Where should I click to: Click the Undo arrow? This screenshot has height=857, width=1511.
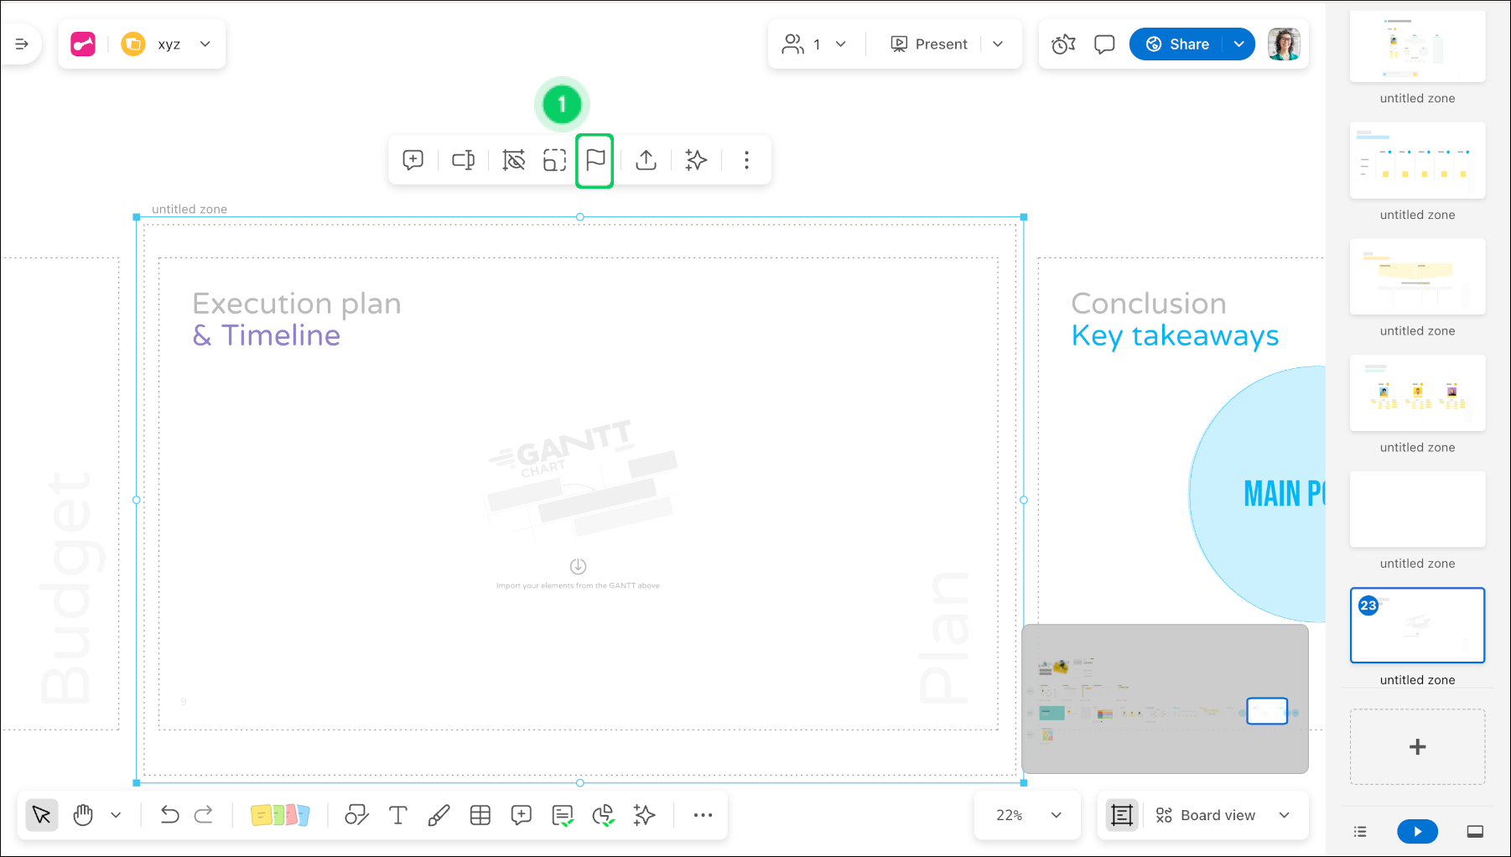[x=169, y=814]
